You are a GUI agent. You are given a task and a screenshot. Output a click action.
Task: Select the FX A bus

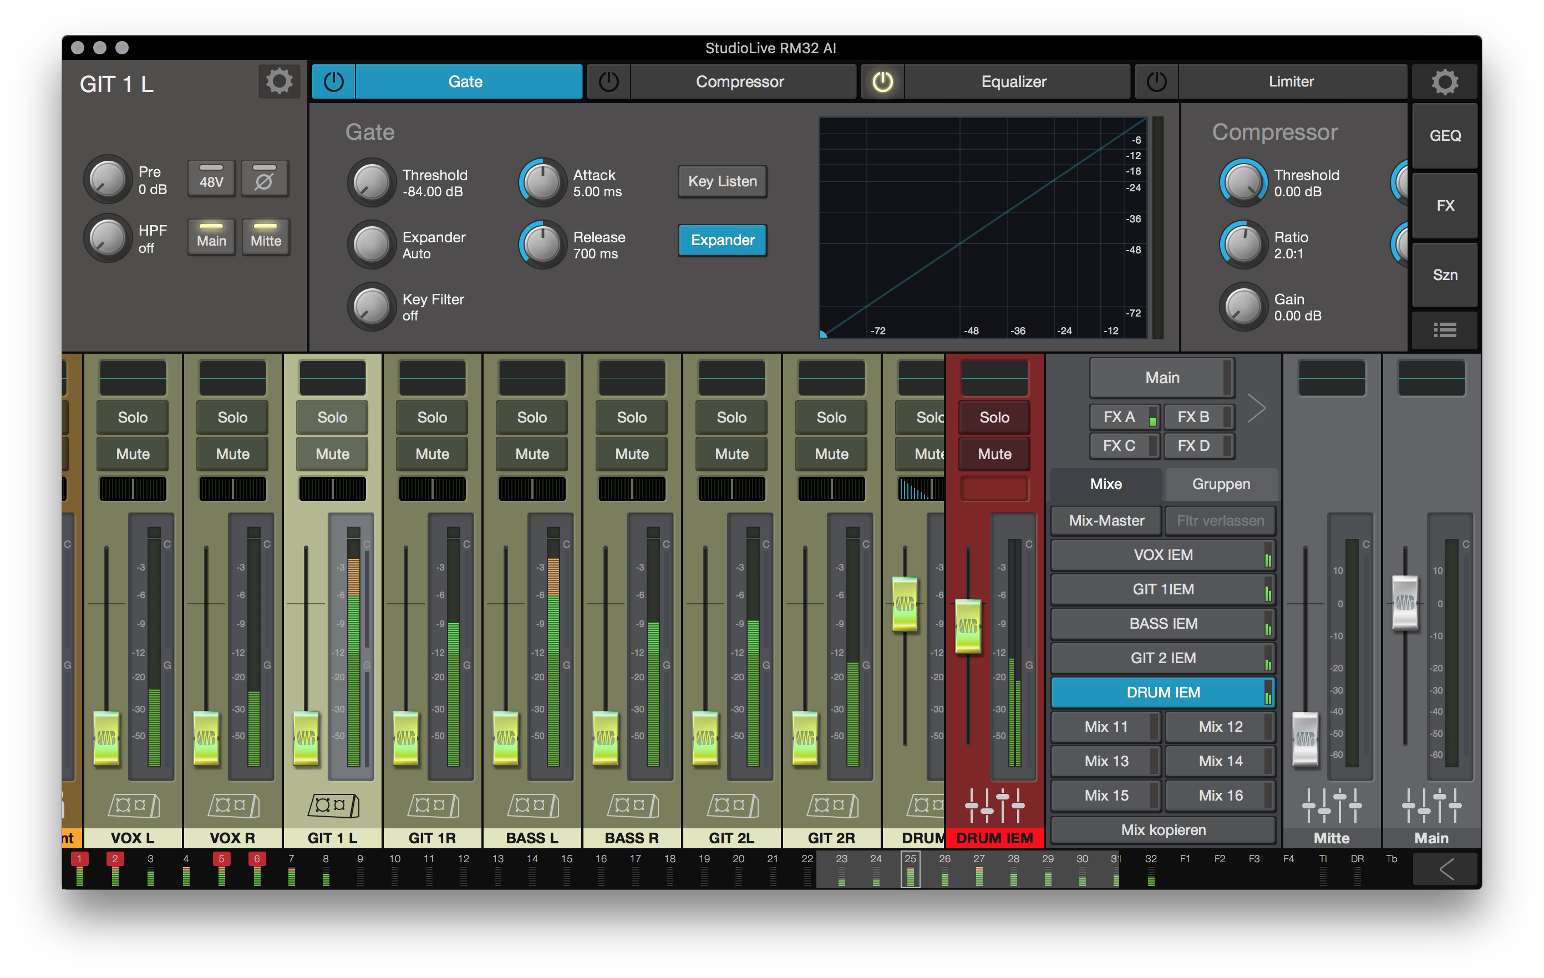[x=1124, y=416]
